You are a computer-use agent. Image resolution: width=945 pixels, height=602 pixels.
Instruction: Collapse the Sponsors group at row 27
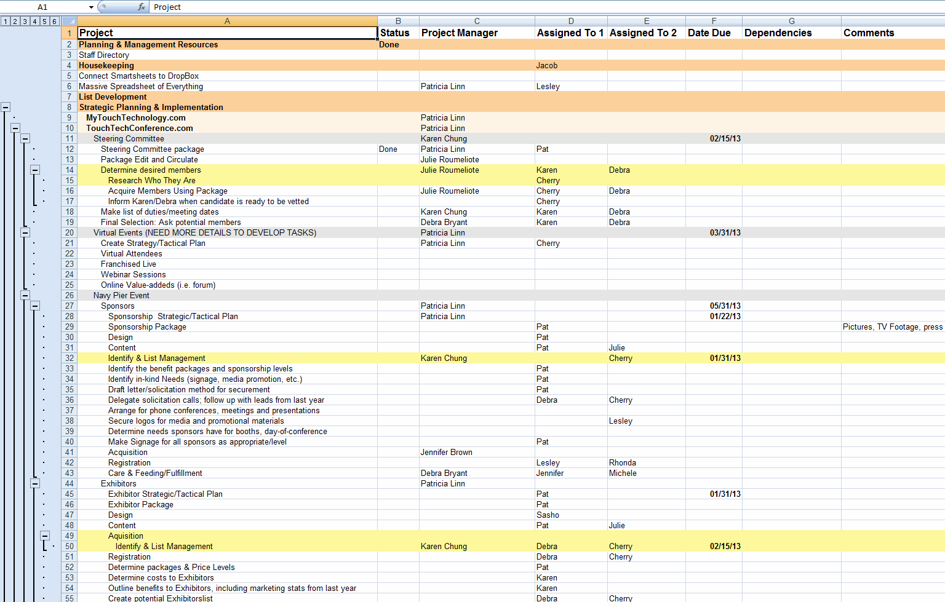[x=35, y=306]
